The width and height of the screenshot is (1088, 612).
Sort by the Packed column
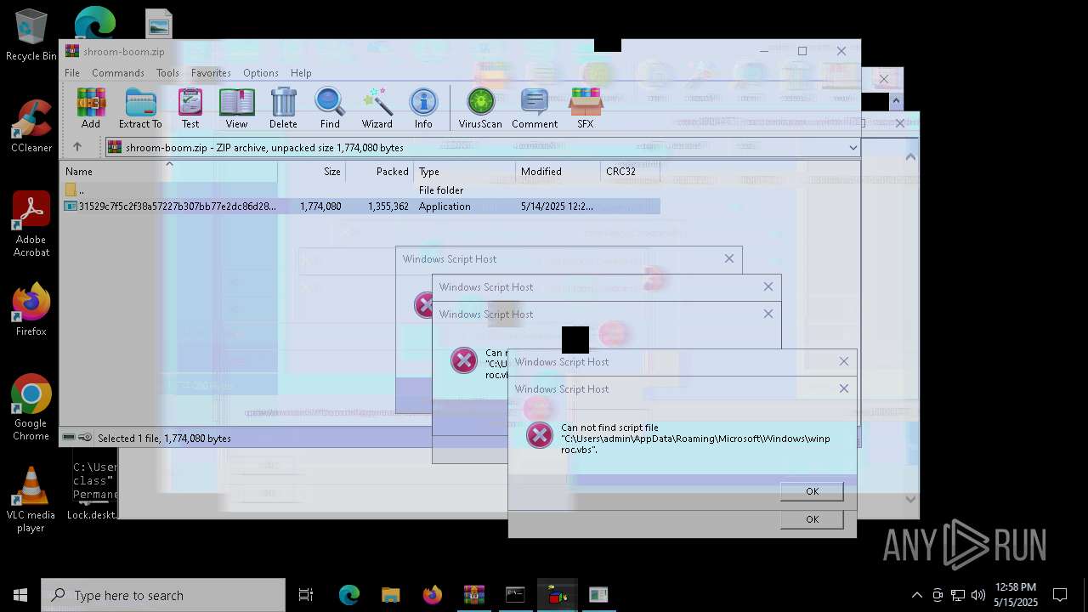click(379, 172)
